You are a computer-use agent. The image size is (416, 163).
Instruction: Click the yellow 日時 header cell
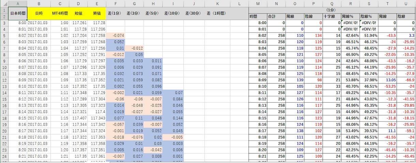coord(39,13)
